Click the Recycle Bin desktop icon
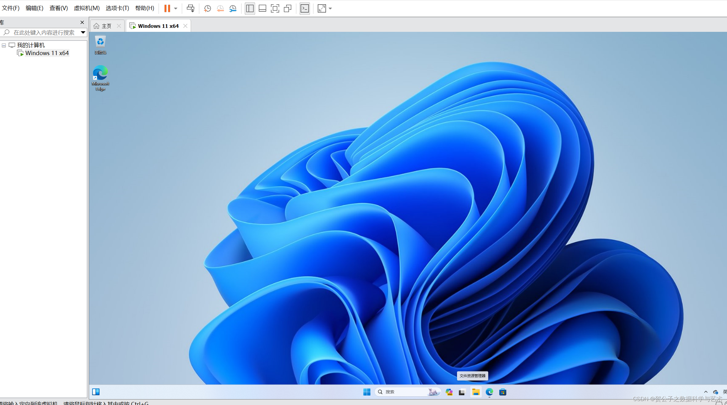Image resolution: width=727 pixels, height=405 pixels. click(x=100, y=45)
